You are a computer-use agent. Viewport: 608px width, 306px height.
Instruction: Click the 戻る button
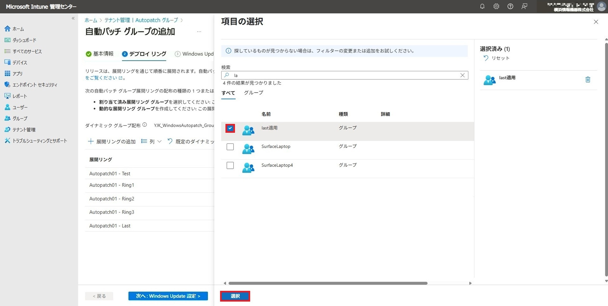pyautogui.click(x=99, y=296)
